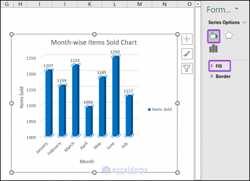This screenshot has height=181, width=250.
Task: Select column I header
Action: pos(39,4)
